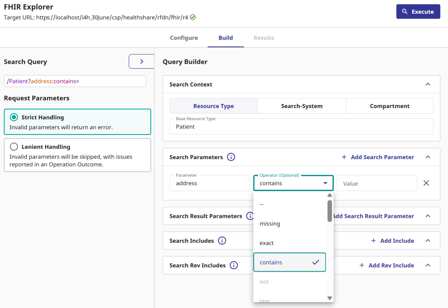This screenshot has height=308, width=448.
Task: Choose the '--' blank operator option
Action: [289, 204]
